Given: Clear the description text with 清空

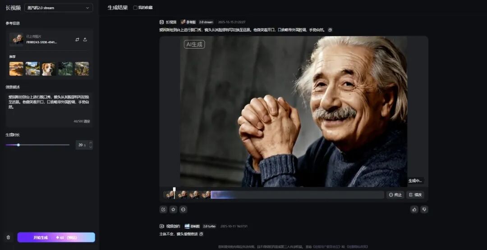Looking at the screenshot, I should [87, 121].
